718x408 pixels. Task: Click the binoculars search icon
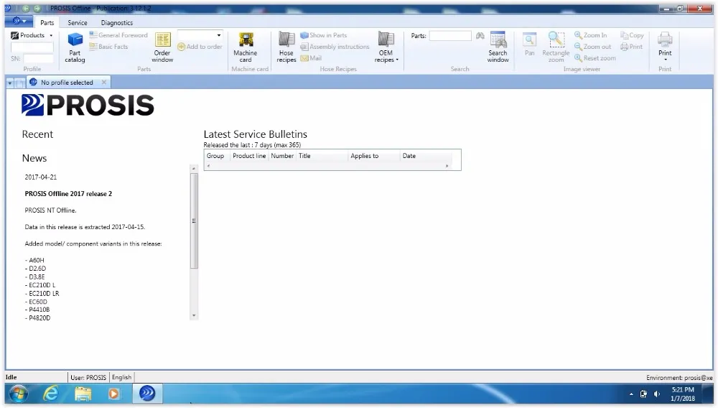(x=480, y=36)
